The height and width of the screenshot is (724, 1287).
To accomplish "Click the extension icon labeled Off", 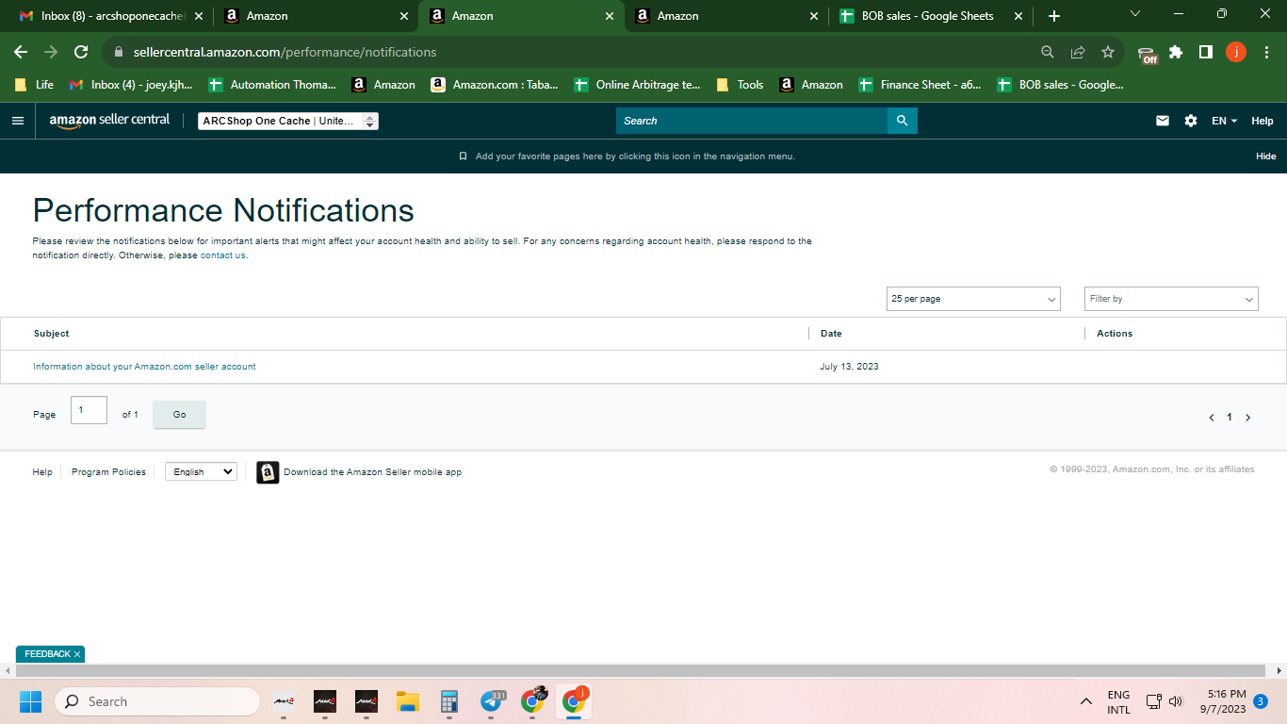I will [1147, 54].
